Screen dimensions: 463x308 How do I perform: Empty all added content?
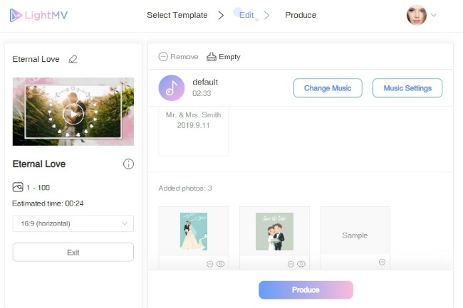[223, 57]
